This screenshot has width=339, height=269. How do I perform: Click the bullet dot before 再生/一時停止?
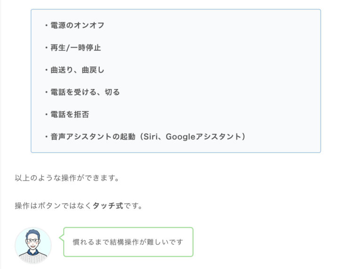pos(46,48)
